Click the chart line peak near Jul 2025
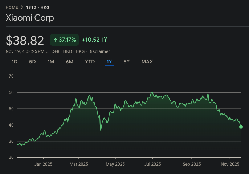249x174 pixels. [x=152, y=92]
